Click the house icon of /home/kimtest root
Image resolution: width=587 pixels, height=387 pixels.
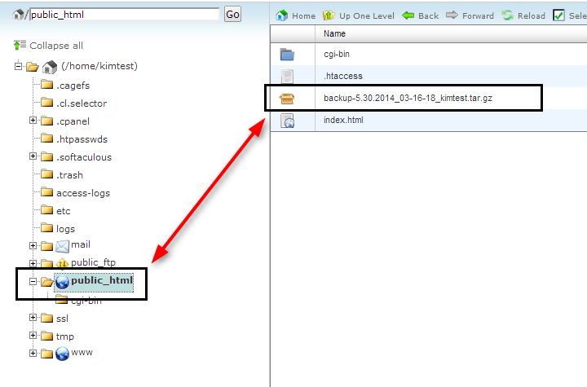coord(50,67)
